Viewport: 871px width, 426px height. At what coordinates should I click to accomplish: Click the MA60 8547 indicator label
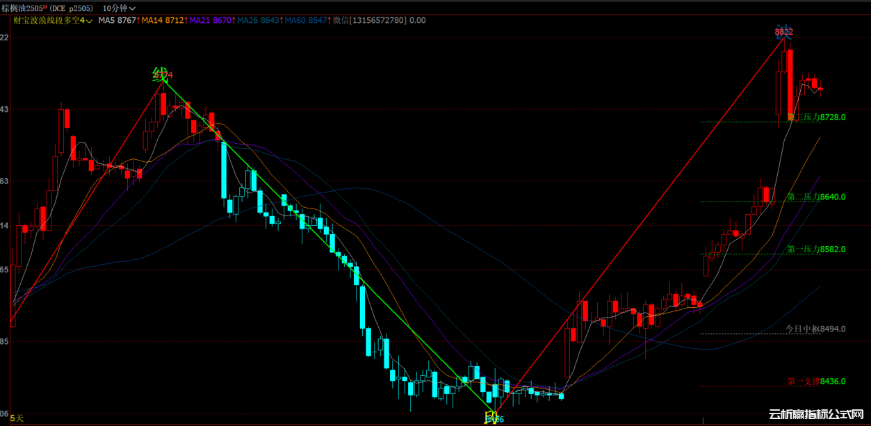(306, 20)
